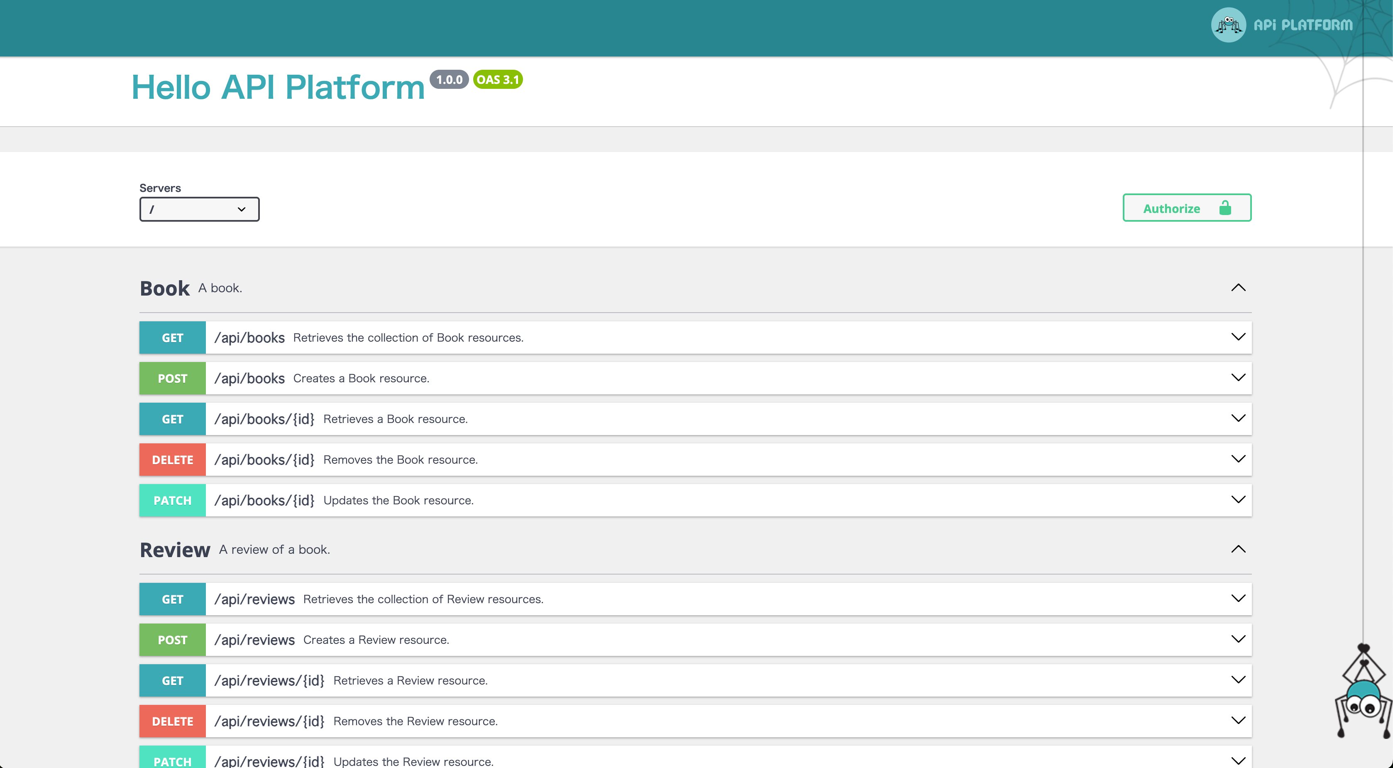Click DELETE badge for /api/books/{id}
1393x768 pixels.
point(173,460)
